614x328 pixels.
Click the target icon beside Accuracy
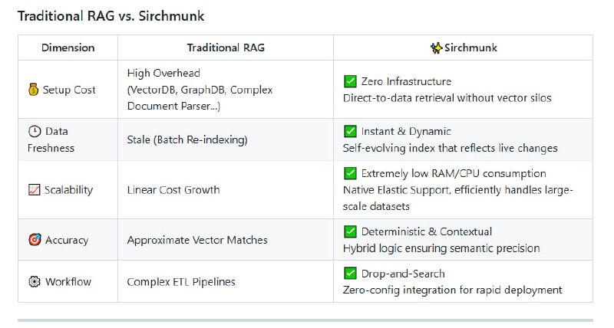[34, 240]
